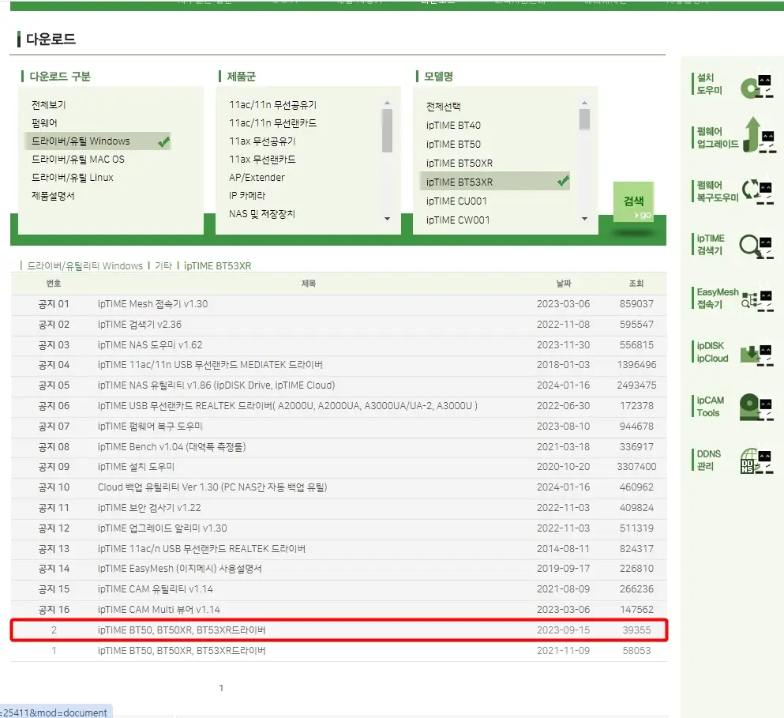
Task: Choose 11ax 무선랜카드 product group
Action: 262,159
